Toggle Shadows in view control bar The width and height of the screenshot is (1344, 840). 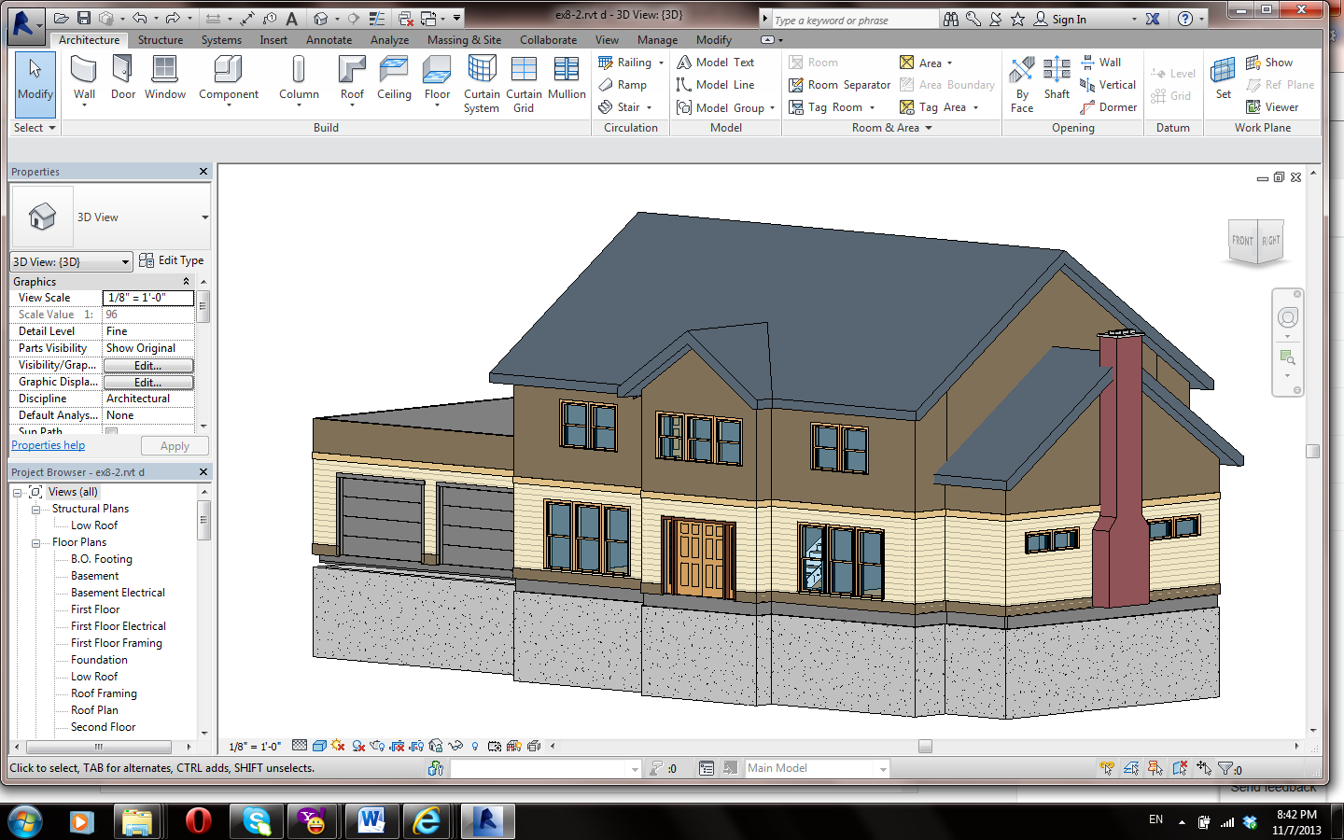pyautogui.click(x=358, y=746)
